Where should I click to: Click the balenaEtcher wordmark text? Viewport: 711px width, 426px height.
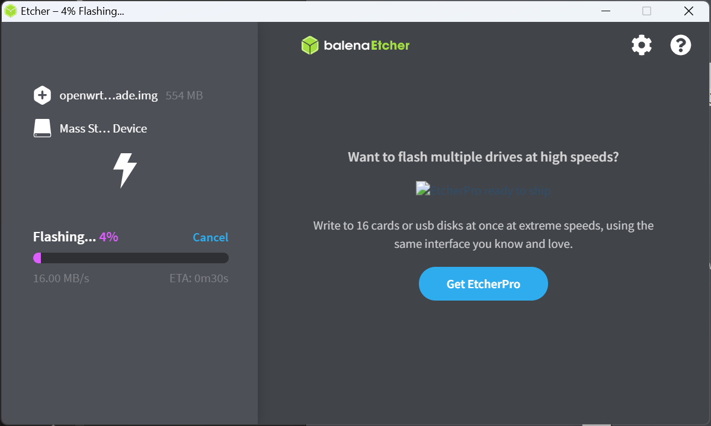pos(367,45)
